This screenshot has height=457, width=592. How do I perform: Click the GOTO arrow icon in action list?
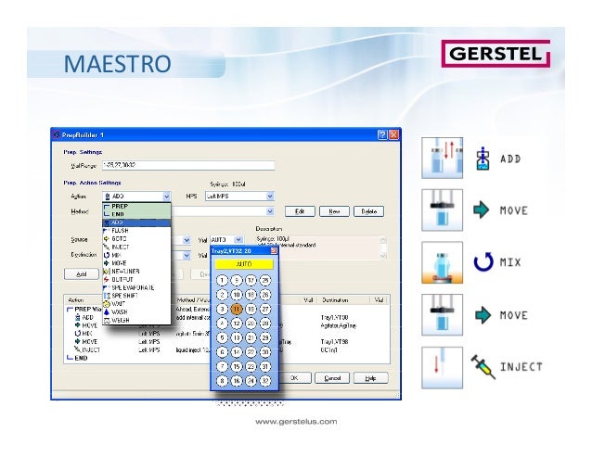click(107, 238)
